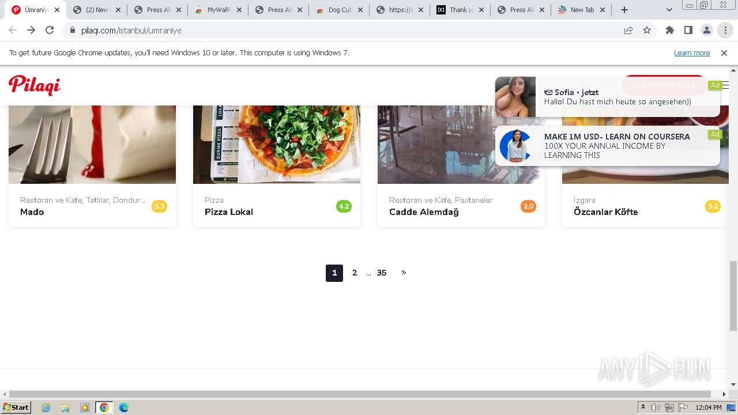Screen dimensions: 738x415
Task: Open the Windows Start menu
Action: (16, 408)
